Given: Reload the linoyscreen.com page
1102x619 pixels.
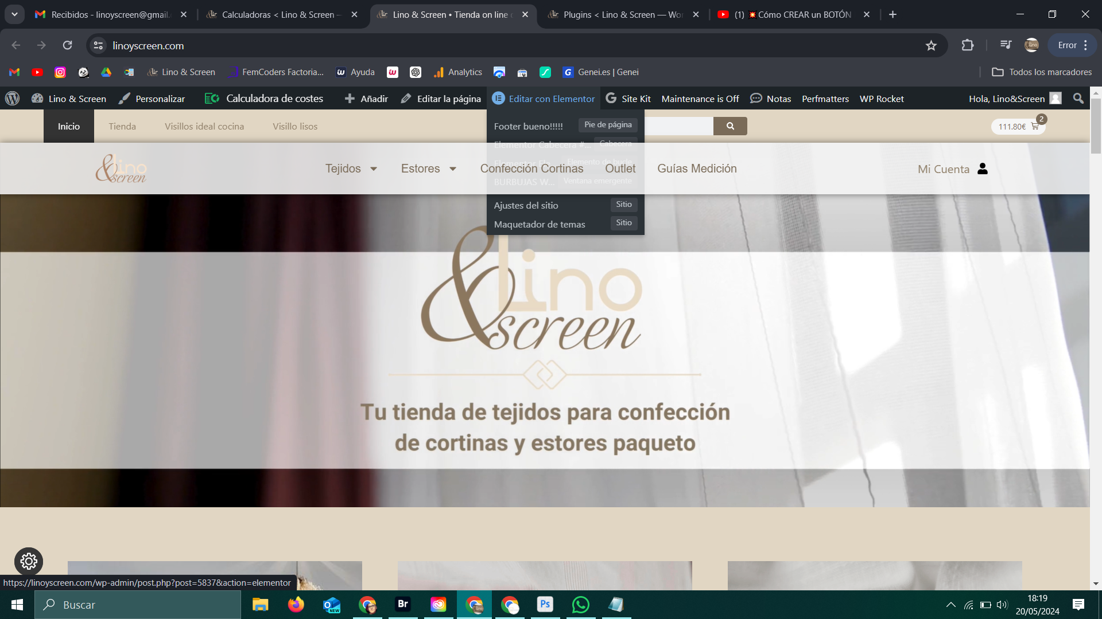Looking at the screenshot, I should (67, 45).
